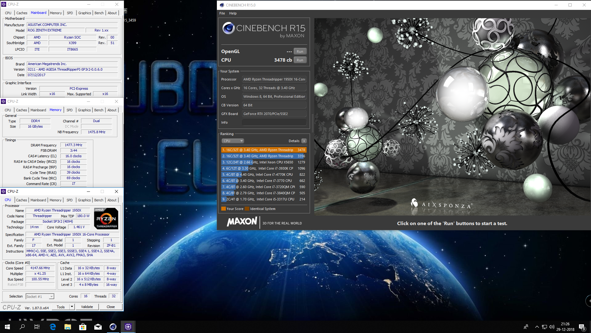Image resolution: width=591 pixels, height=333 pixels.
Task: Open network status tray icon
Action: coord(544,327)
